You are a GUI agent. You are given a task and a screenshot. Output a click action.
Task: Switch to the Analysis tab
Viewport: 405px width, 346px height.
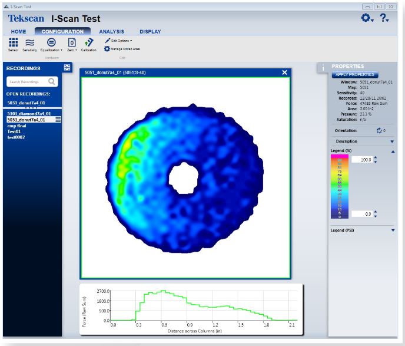[x=111, y=31]
